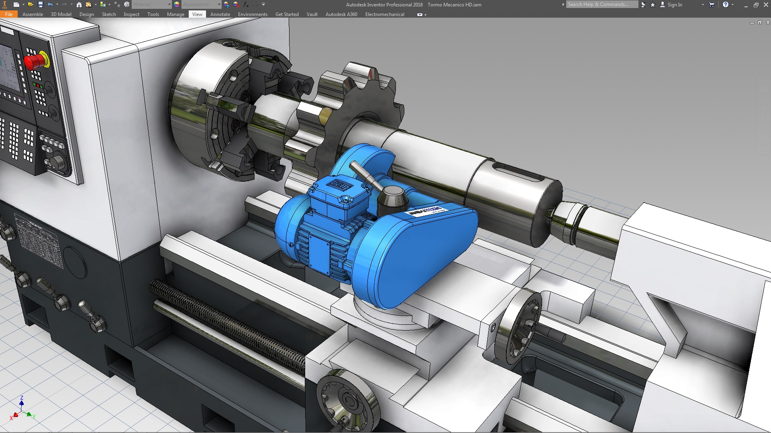771x433 pixels.
Task: Open the Material dropdown list
Action: [x=169, y=4]
